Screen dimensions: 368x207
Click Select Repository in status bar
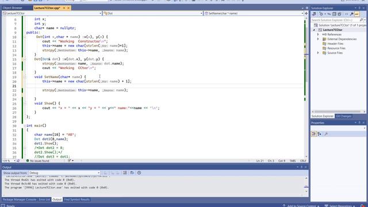coord(340,206)
